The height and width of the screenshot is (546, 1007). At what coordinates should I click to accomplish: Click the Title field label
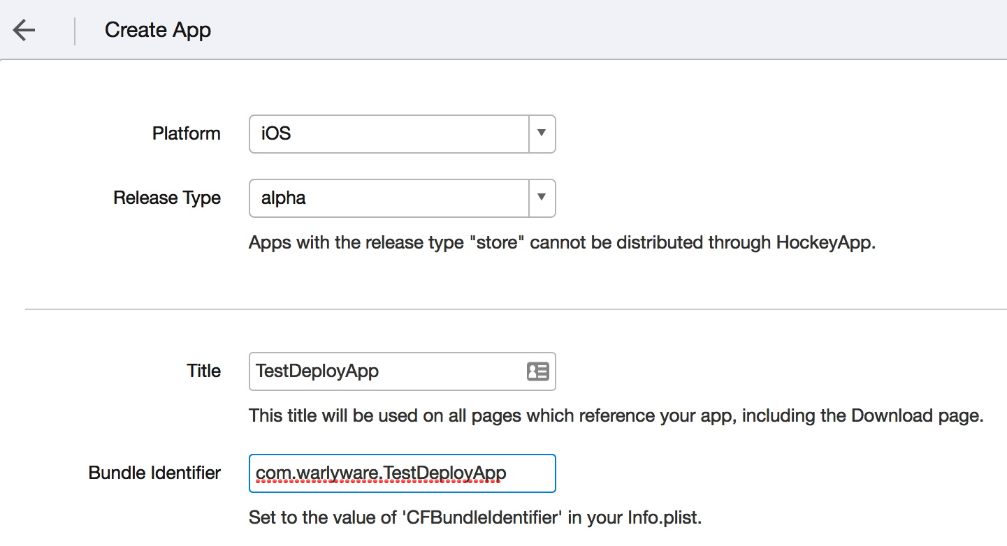pos(203,371)
